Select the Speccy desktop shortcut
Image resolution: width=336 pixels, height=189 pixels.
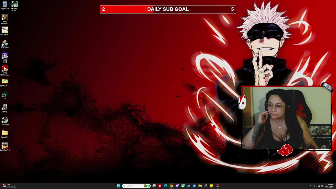[5, 108]
